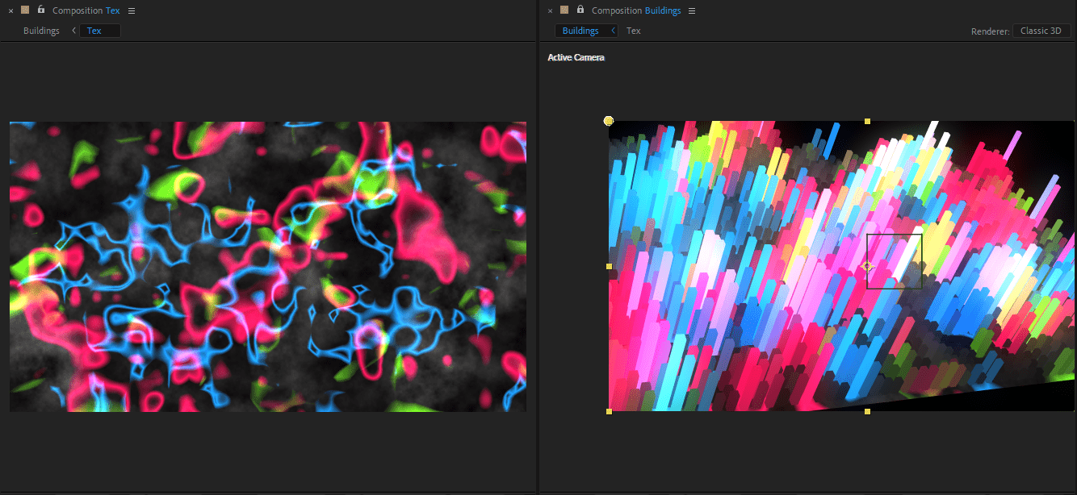Select the yellow anchor point crosshair in Buildings viewer
Viewport: 1077px width, 495px height.
867,266
